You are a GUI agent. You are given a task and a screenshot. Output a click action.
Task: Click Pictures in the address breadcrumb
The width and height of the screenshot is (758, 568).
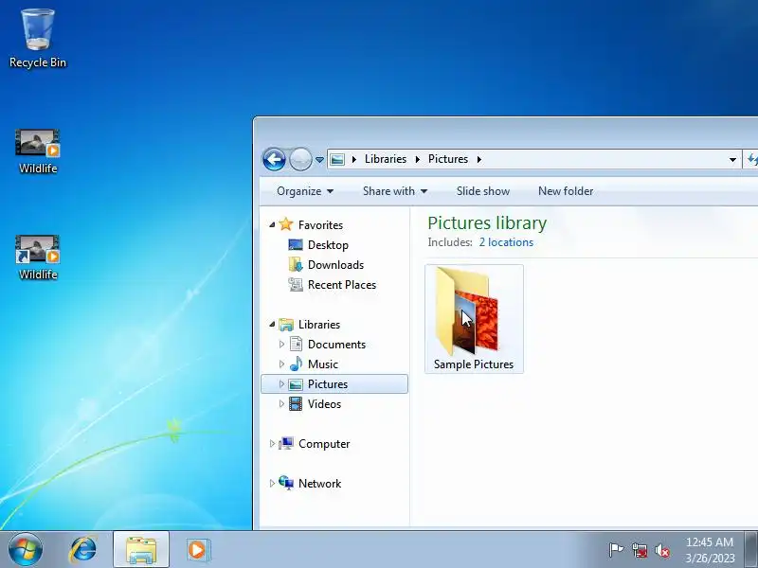coord(447,159)
